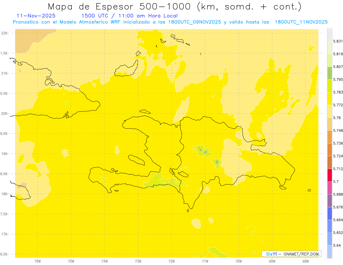The width and height of the screenshot is (343, 265).
Task: Click the longitude axis label "70W"
Action: (239, 261)
